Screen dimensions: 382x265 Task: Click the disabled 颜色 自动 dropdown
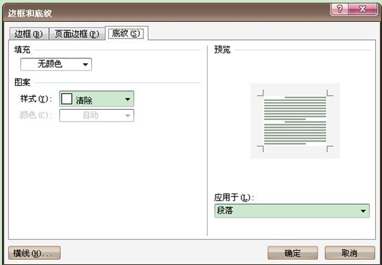(x=97, y=115)
